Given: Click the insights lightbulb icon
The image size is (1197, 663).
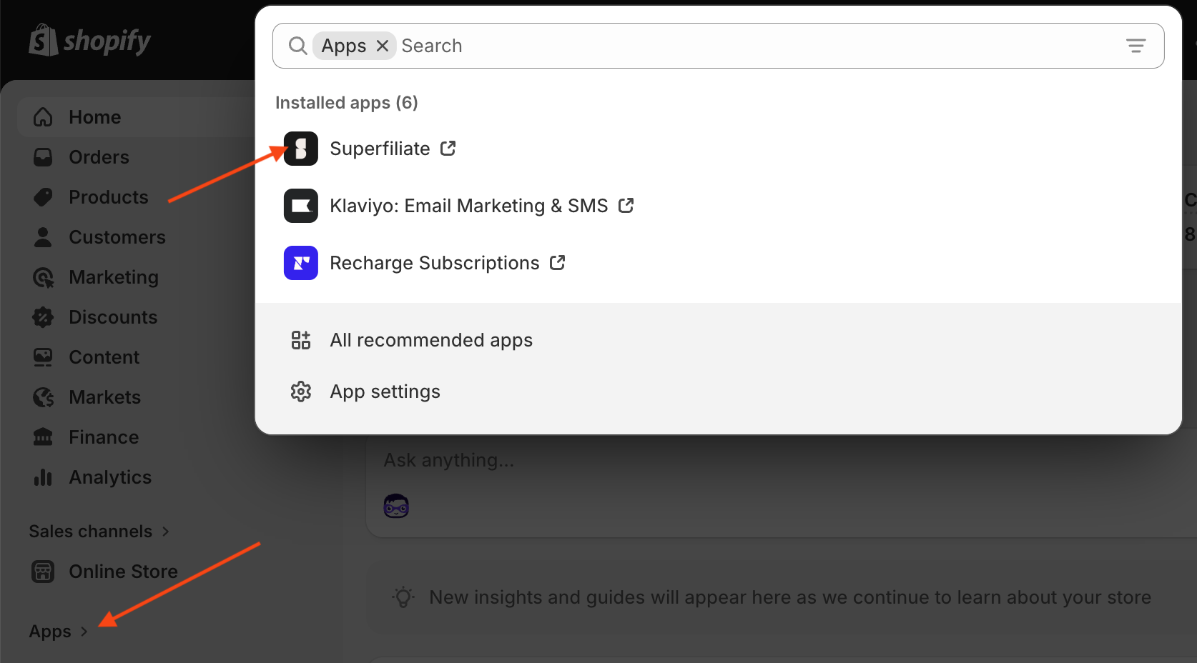Looking at the screenshot, I should click(403, 597).
